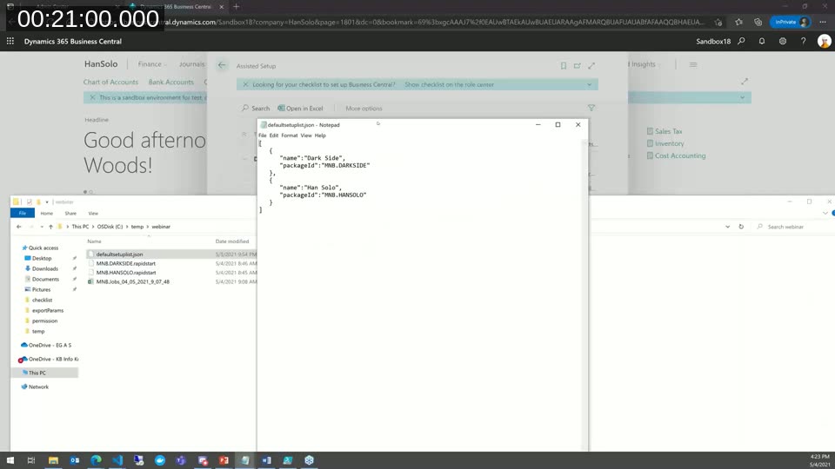
Task: Open the Cost Accounting report link
Action: tap(677, 155)
